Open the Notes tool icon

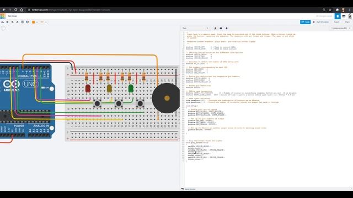coord(22,22)
